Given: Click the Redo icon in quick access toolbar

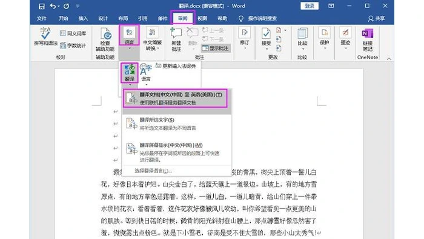Looking at the screenshot, I should (66, 6).
